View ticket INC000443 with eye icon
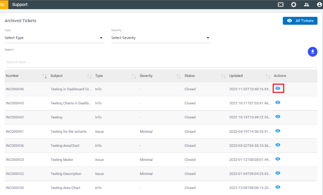This screenshot has height=195, width=323. 278,103
